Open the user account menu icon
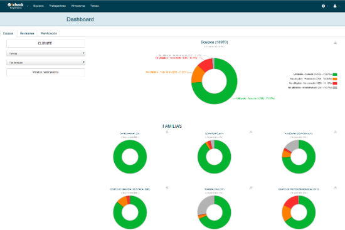This screenshot has width=345, height=230. 336,6
